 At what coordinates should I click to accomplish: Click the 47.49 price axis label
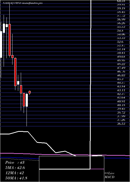click(121, 68)
